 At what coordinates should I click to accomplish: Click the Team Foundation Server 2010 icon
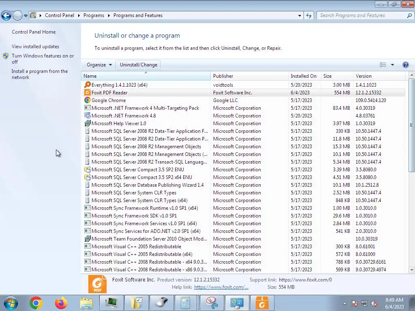88,239
